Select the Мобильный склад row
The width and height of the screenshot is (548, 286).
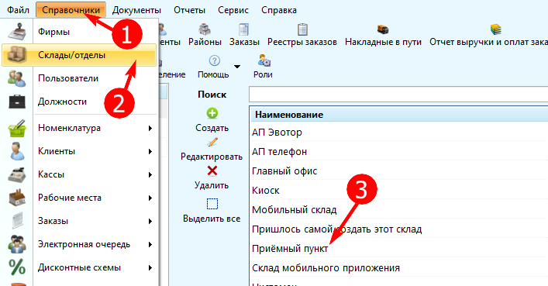(x=399, y=210)
